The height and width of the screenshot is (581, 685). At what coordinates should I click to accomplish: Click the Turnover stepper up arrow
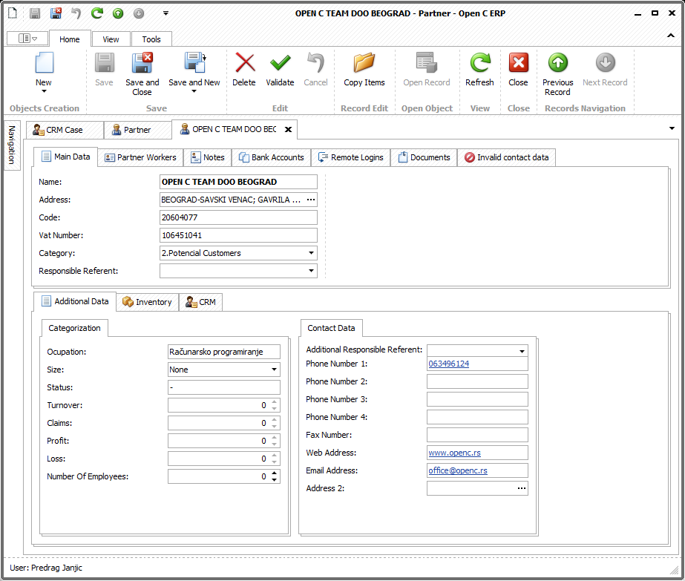274,402
